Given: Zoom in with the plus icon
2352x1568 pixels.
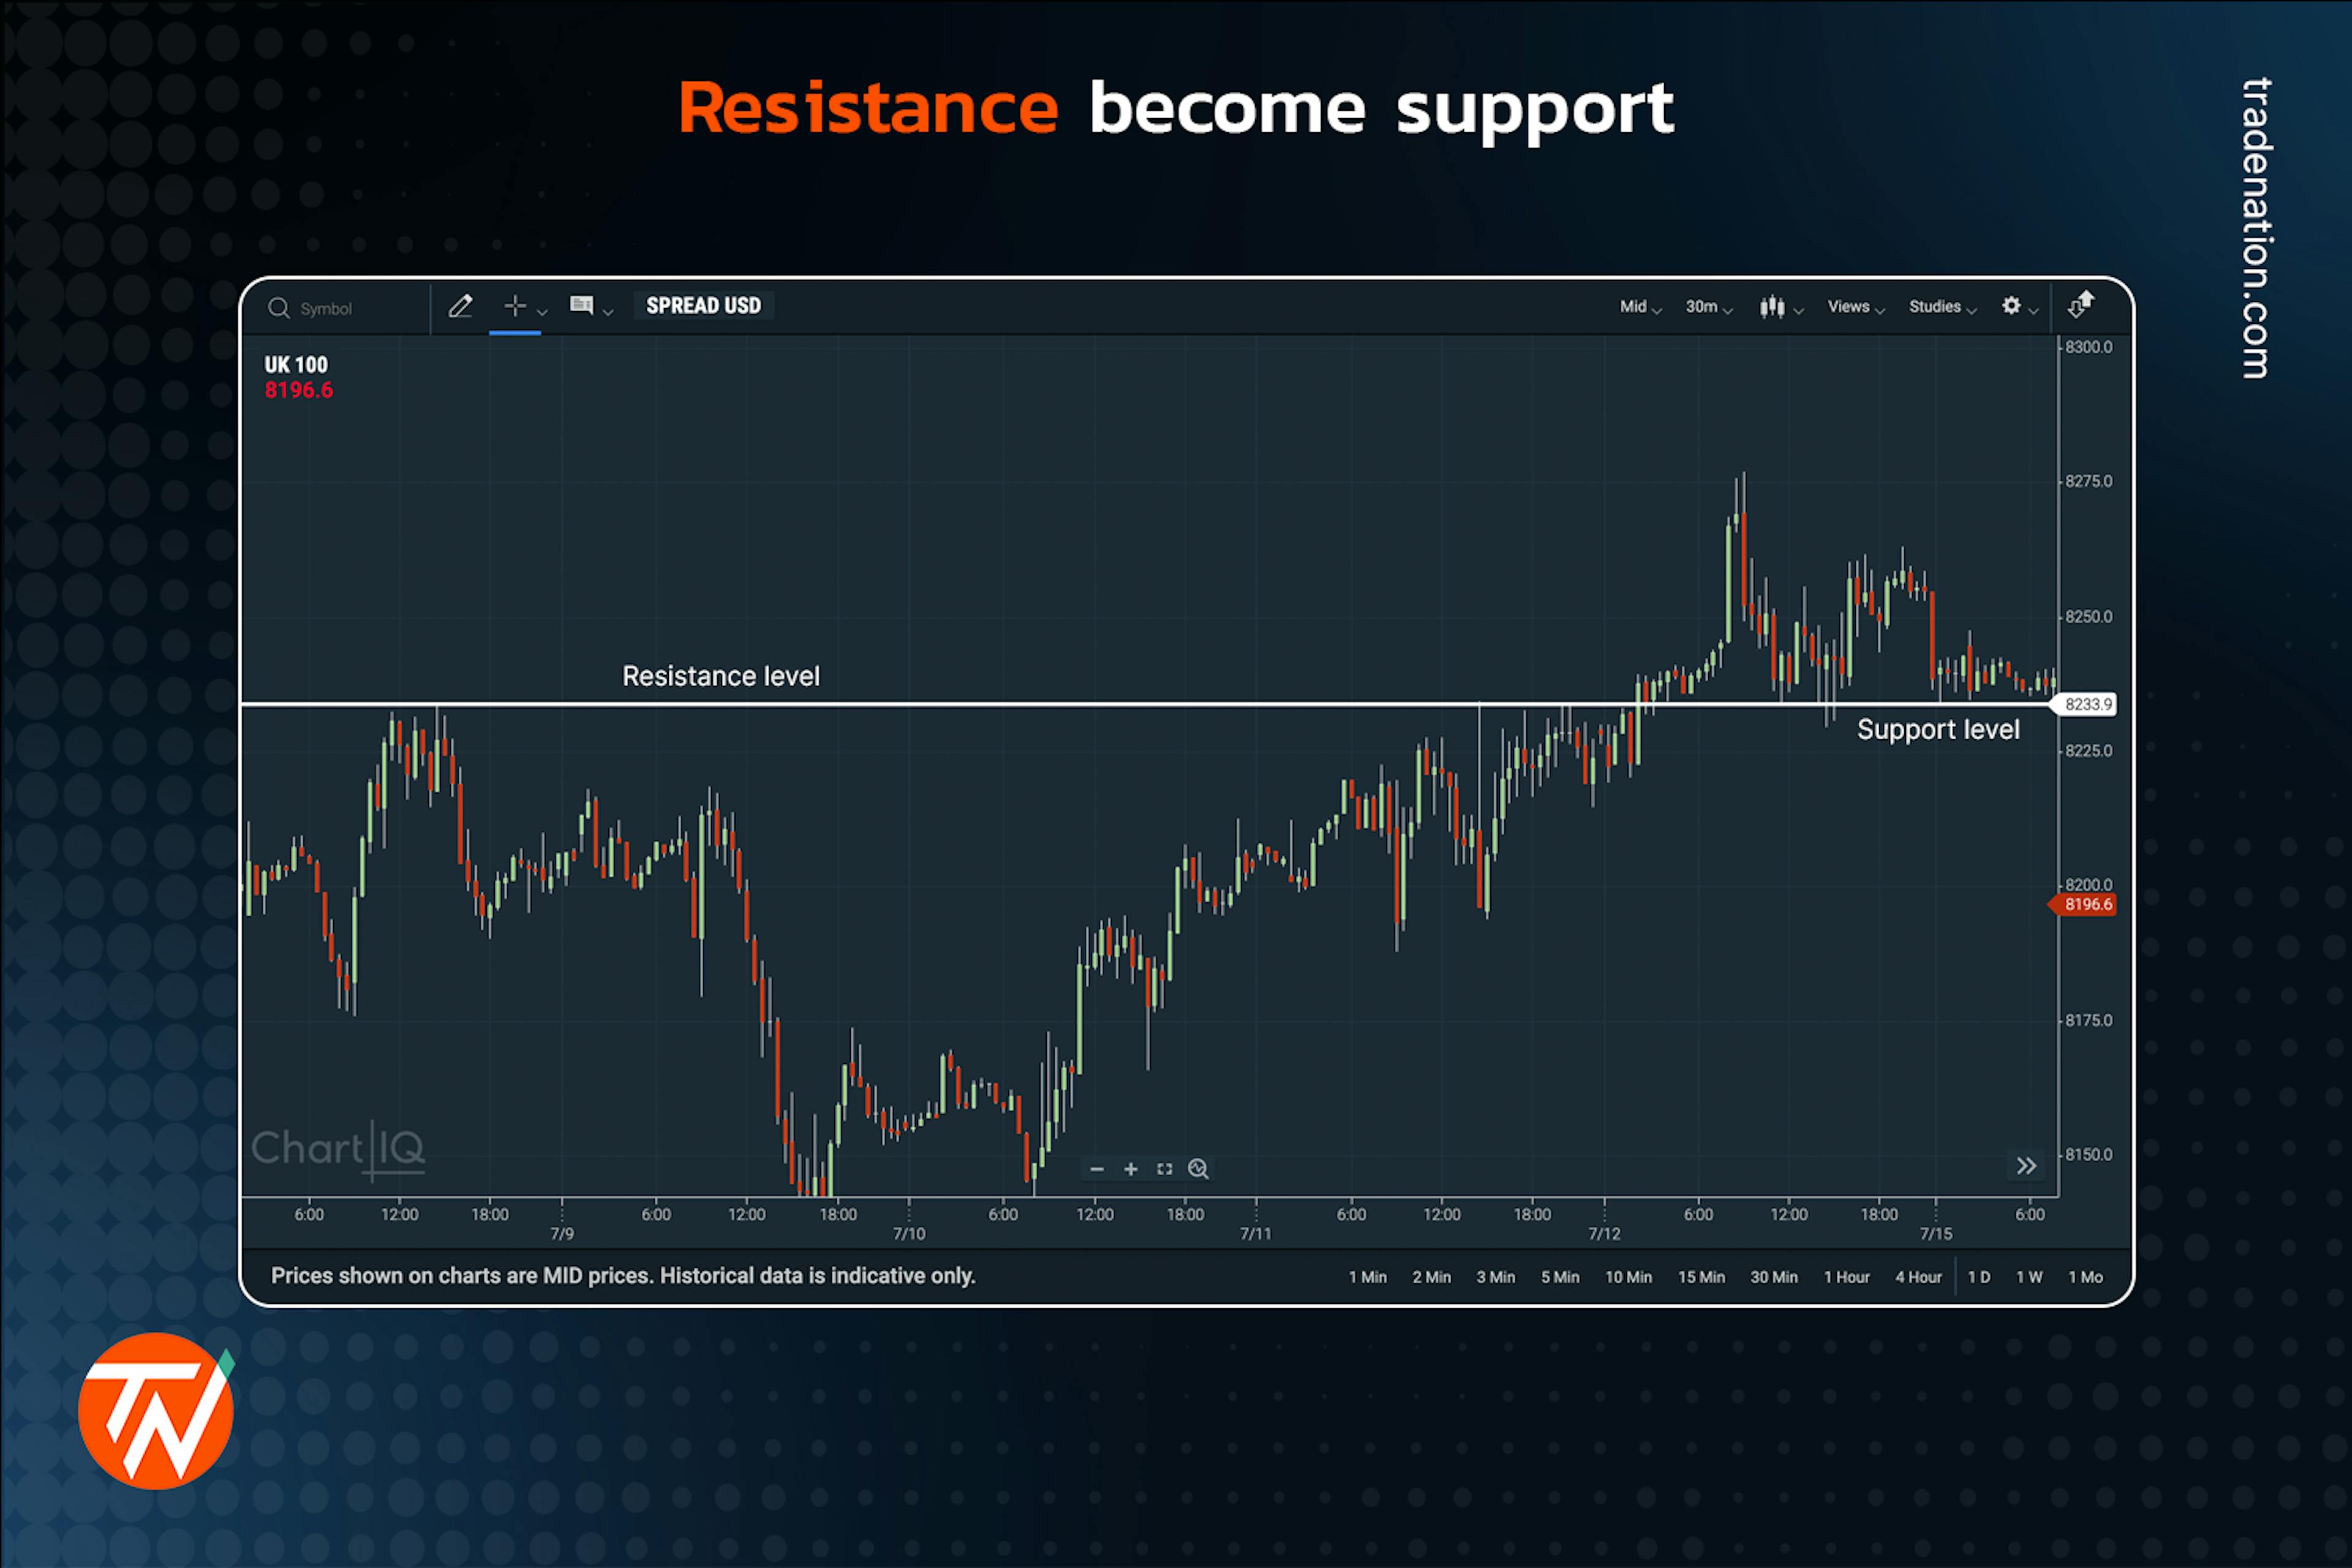Looking at the screenshot, I should point(1131,1169).
